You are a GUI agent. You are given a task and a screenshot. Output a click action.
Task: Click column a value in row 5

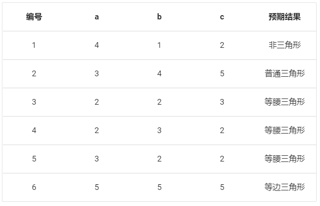tap(97, 159)
